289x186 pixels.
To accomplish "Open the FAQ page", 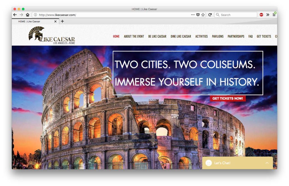I will (x=251, y=36).
